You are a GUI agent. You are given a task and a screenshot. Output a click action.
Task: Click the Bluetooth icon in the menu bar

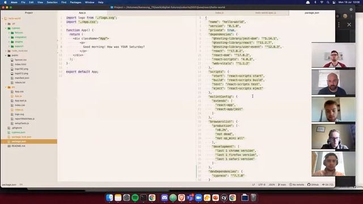[x=315, y=2]
